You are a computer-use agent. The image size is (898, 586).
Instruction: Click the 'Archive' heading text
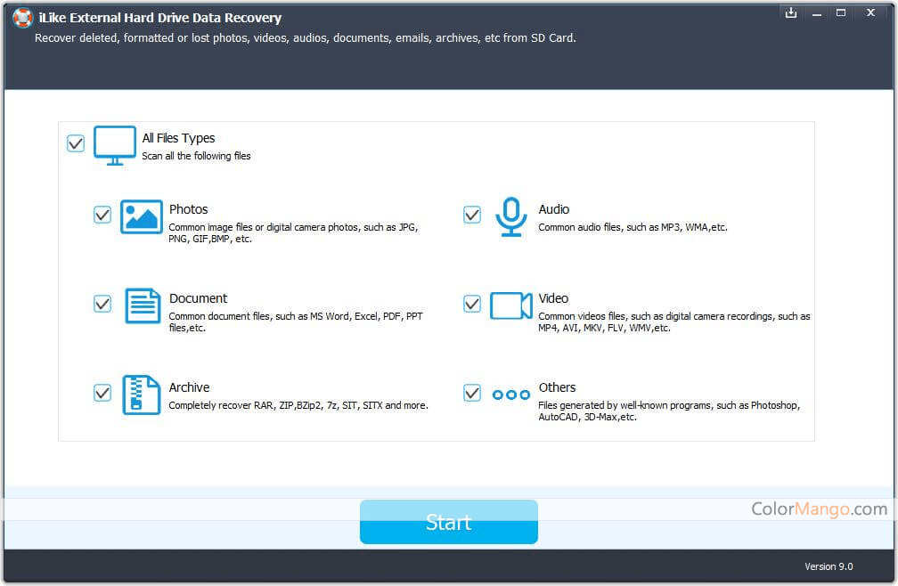pos(189,387)
